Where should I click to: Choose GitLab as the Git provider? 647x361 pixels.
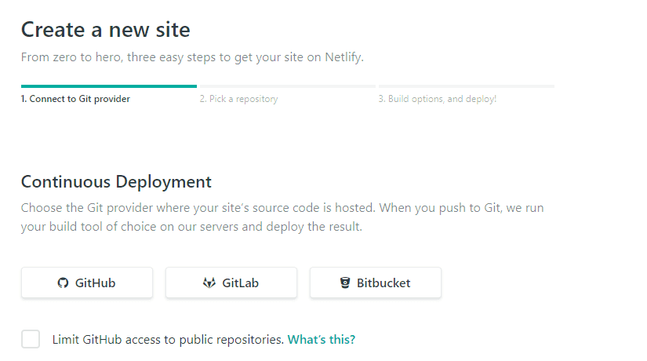231,283
